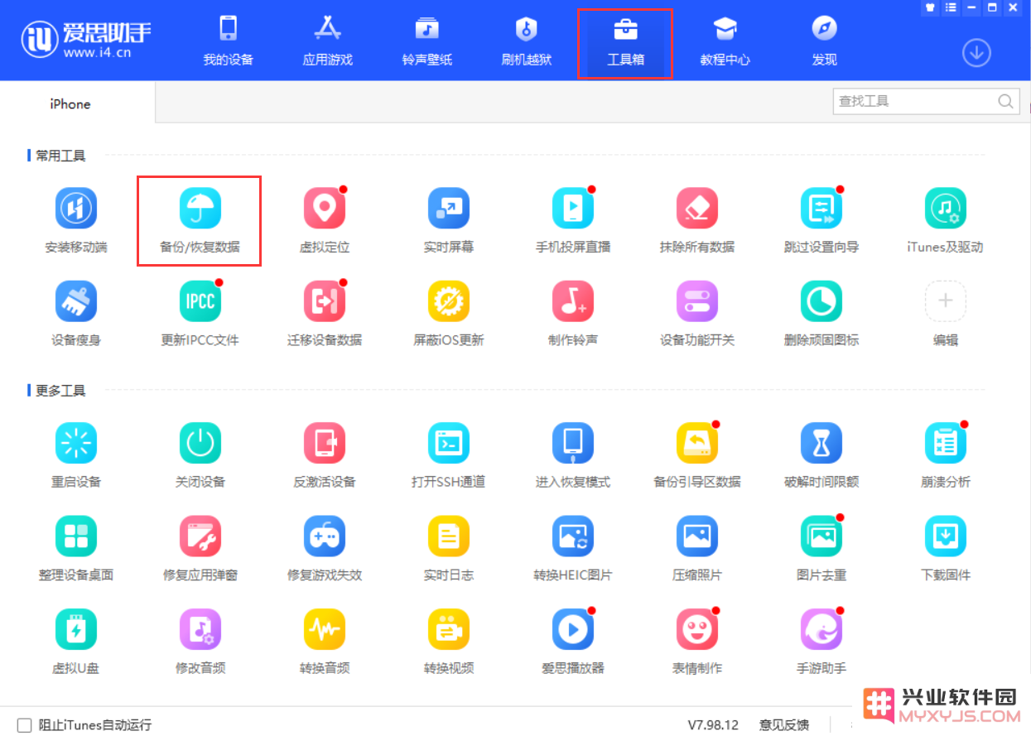The width and height of the screenshot is (1031, 736).
Task: Select the 工具箱 section
Action: (x=625, y=43)
